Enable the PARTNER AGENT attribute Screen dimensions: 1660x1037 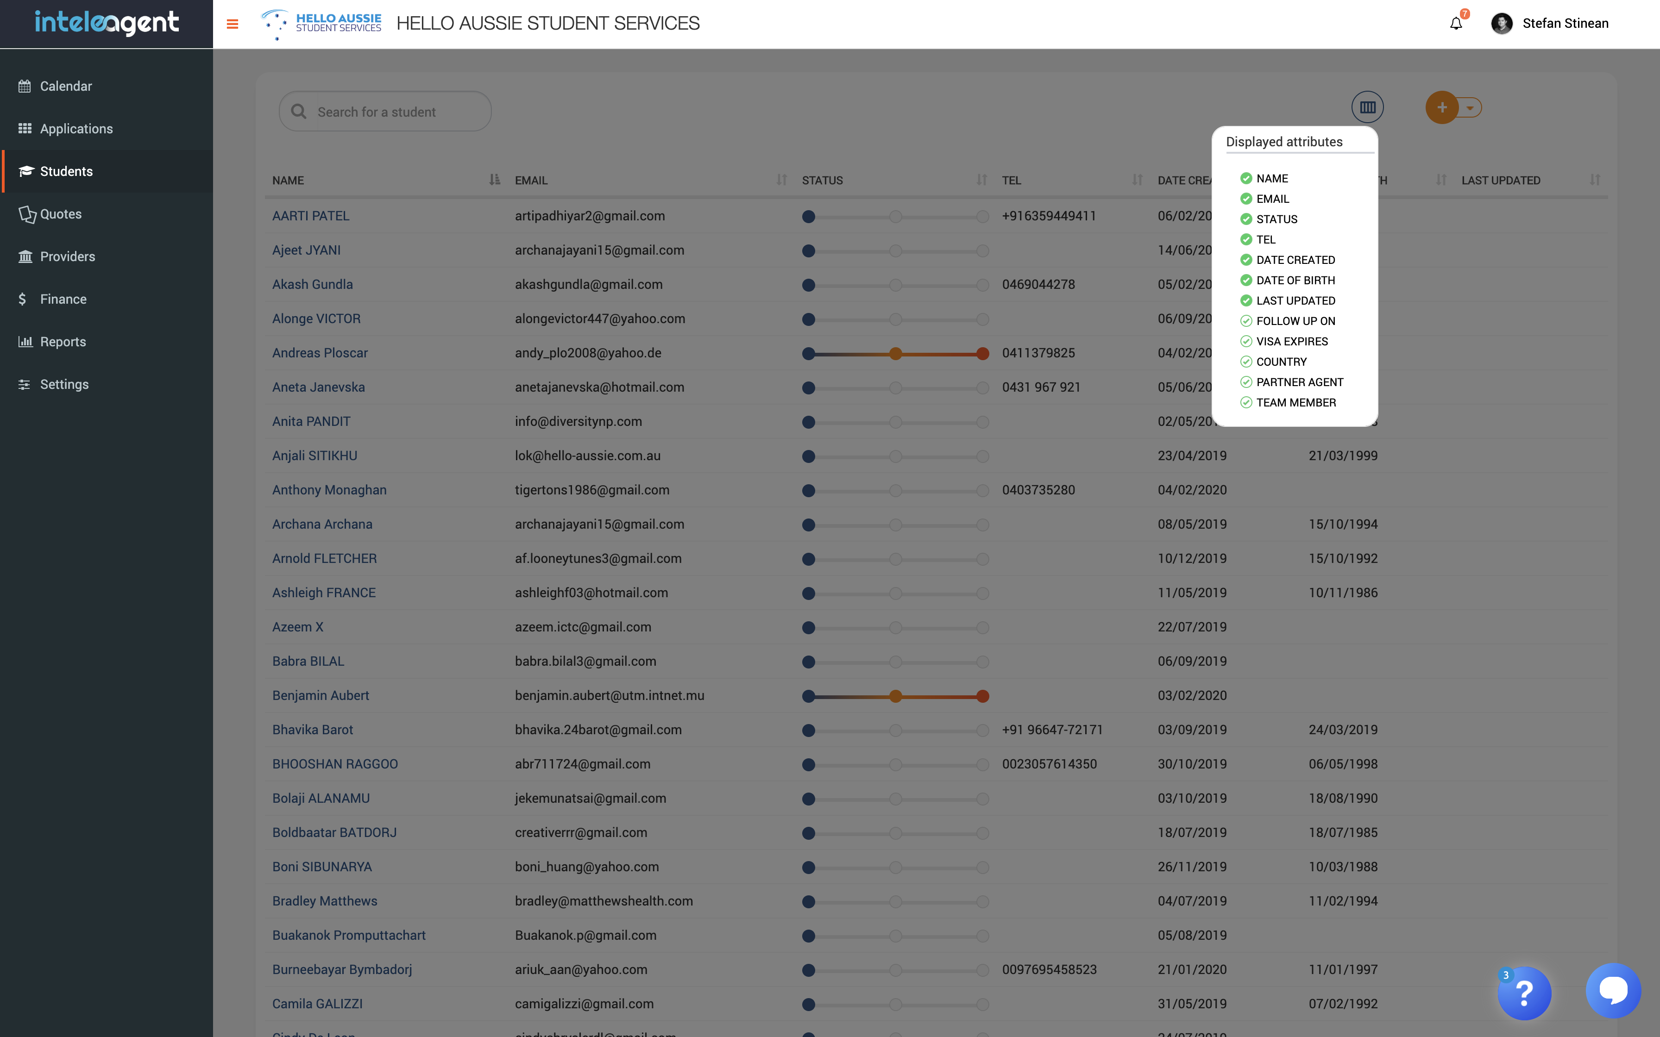pos(1246,382)
